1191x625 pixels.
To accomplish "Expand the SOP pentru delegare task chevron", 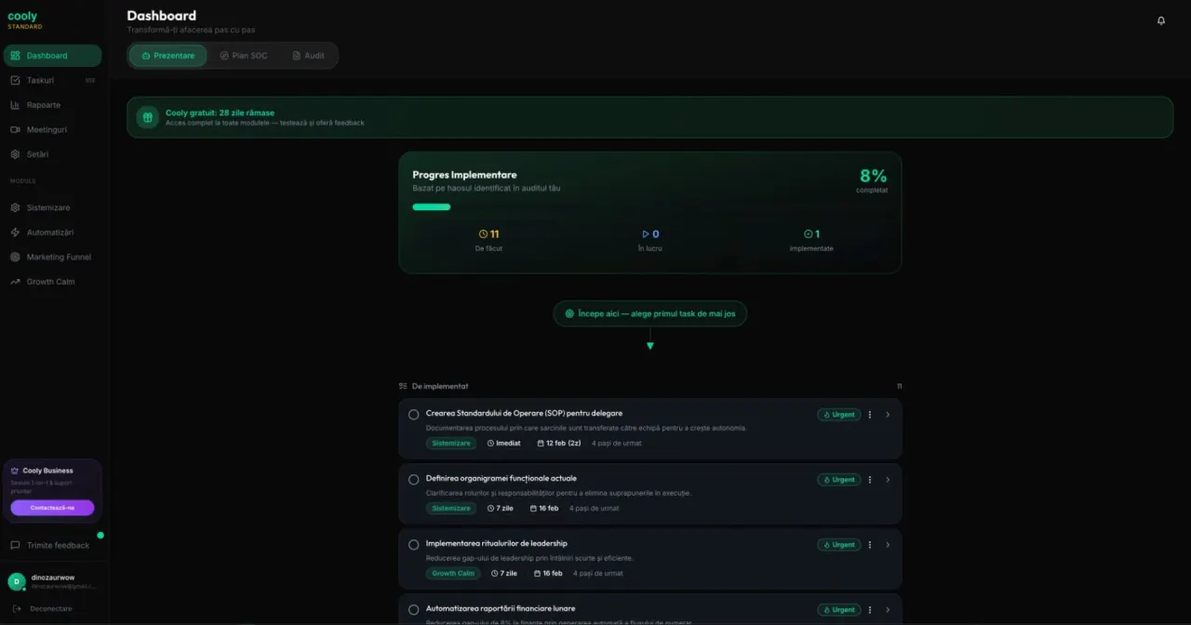I will click(888, 415).
